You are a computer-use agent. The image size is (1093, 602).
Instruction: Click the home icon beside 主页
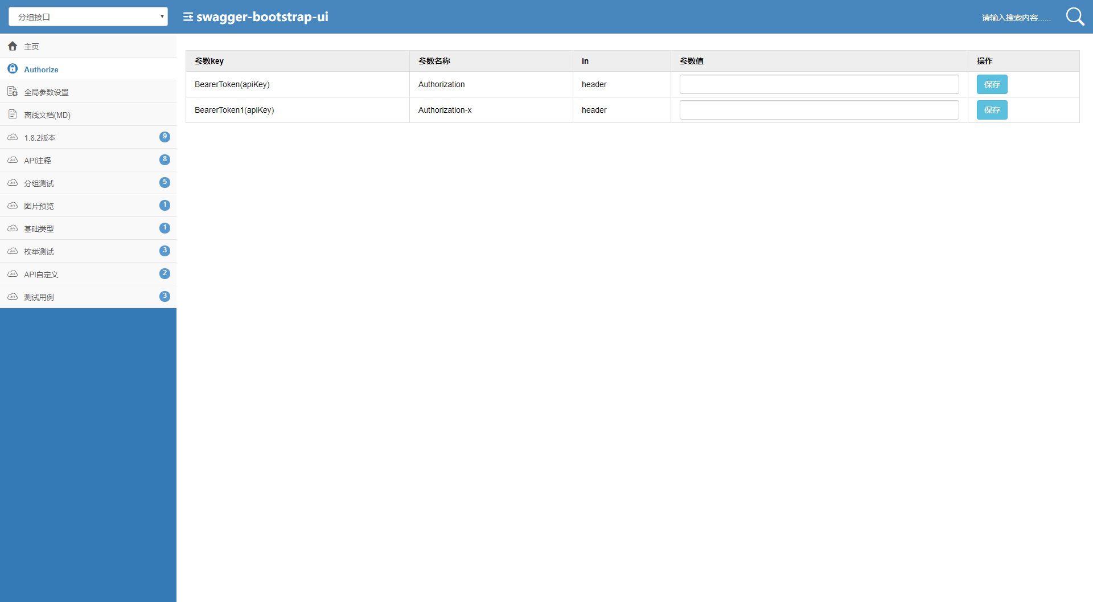tap(13, 46)
